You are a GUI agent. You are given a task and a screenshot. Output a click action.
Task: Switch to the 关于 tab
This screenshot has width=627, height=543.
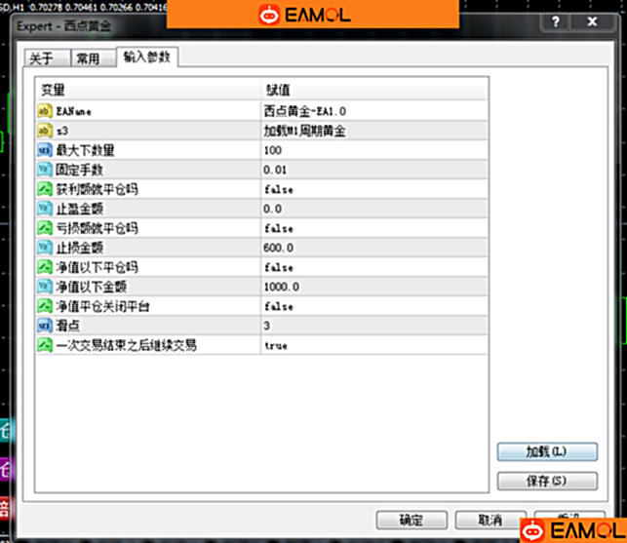pyautogui.click(x=42, y=58)
